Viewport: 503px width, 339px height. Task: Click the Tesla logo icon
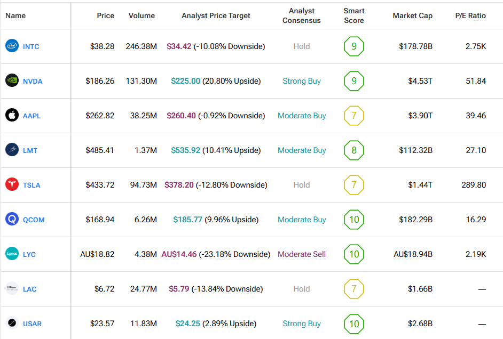12,185
